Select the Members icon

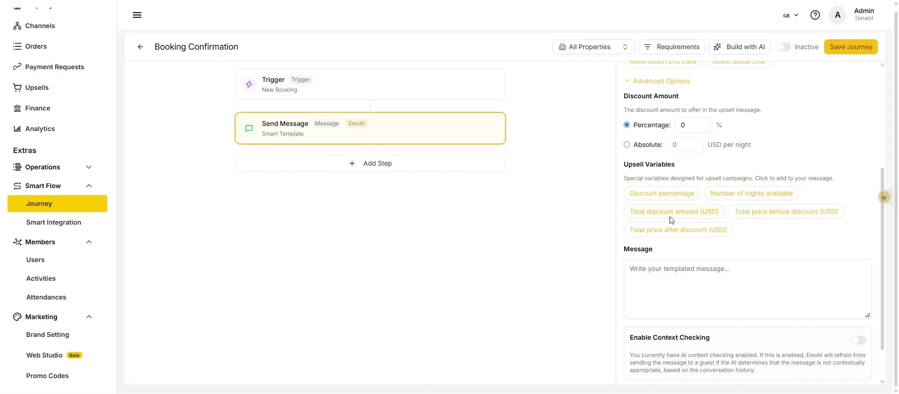tap(17, 242)
